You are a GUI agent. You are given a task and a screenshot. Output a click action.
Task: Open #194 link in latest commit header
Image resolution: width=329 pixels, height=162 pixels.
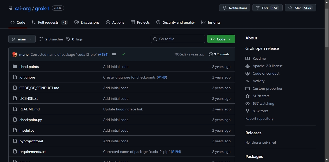click(x=103, y=54)
